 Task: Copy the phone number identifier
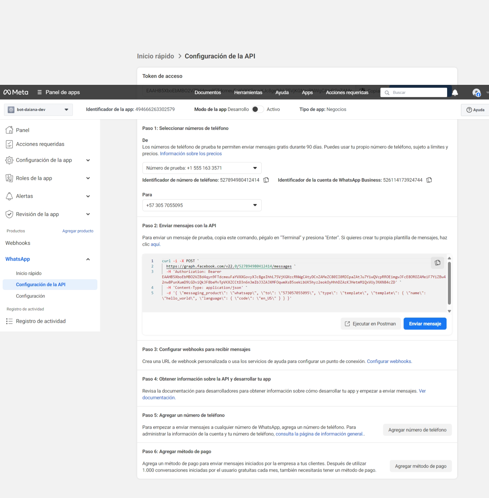[266, 180]
